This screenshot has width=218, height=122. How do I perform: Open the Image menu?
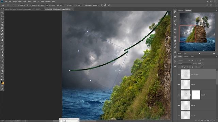pos(15,1)
